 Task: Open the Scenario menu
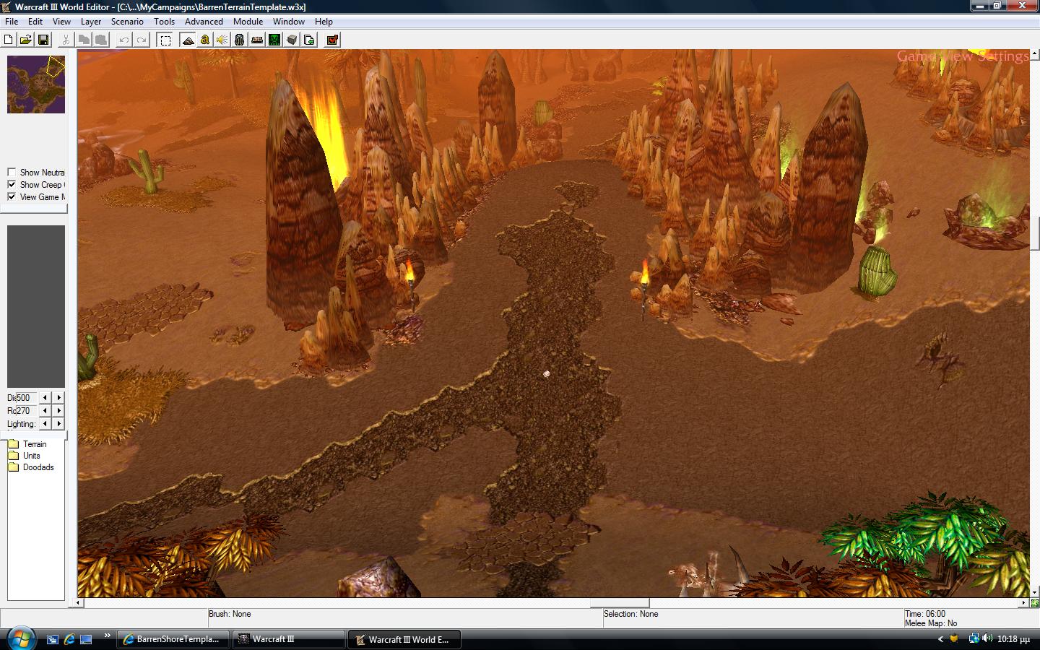[x=127, y=22]
